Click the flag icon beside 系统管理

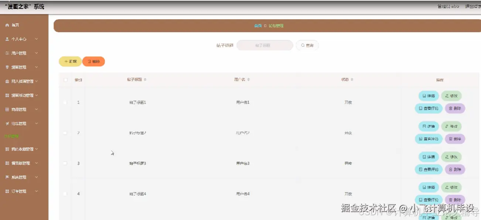click(7, 177)
